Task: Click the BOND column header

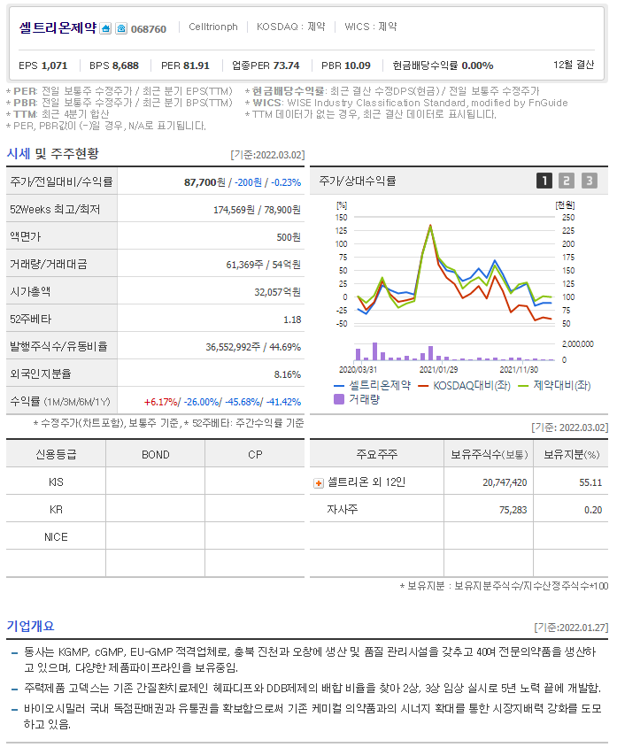Action: tap(156, 455)
